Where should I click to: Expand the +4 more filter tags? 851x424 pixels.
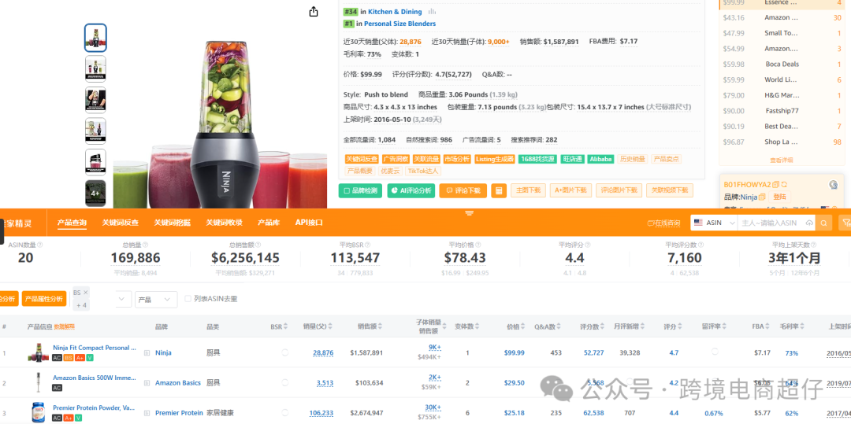[x=81, y=305]
